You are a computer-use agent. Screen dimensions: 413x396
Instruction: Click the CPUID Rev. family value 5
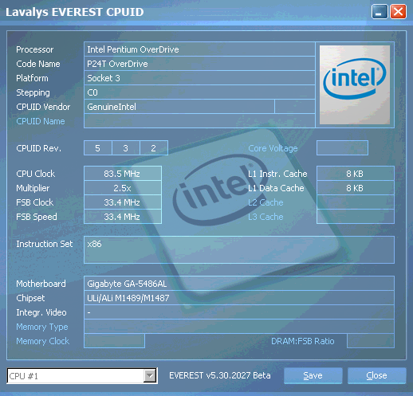(98, 148)
